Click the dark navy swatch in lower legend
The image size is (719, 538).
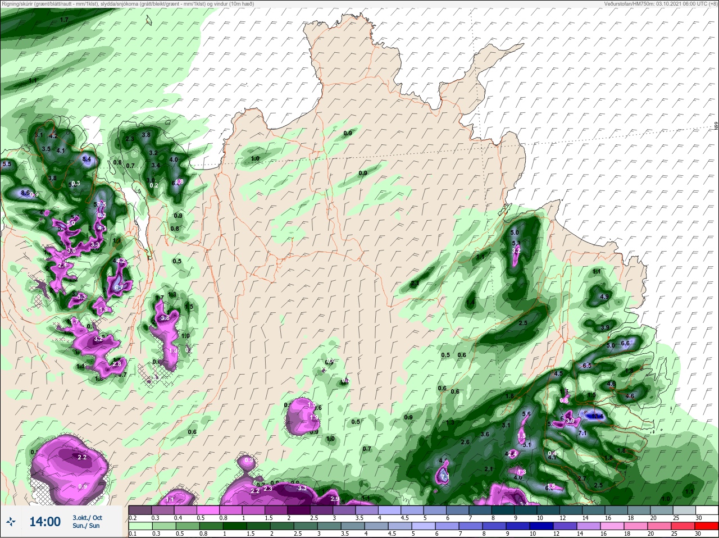[543, 526]
